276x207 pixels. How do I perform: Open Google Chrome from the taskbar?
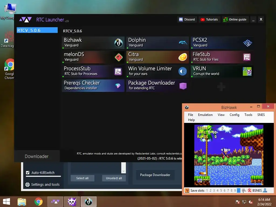38,202
